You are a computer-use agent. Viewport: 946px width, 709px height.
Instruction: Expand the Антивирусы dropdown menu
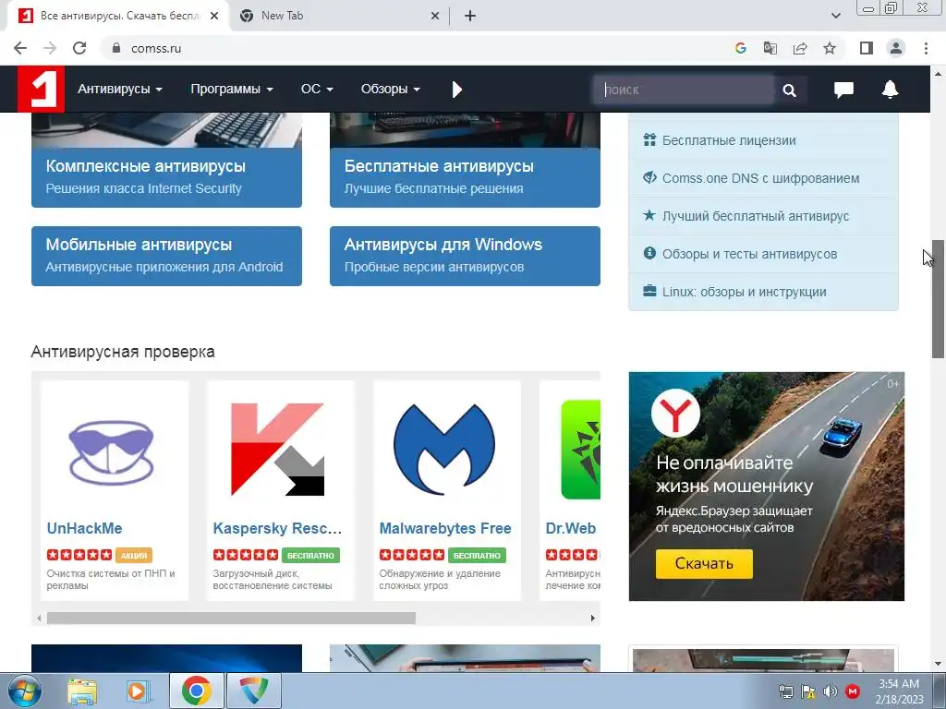click(119, 90)
